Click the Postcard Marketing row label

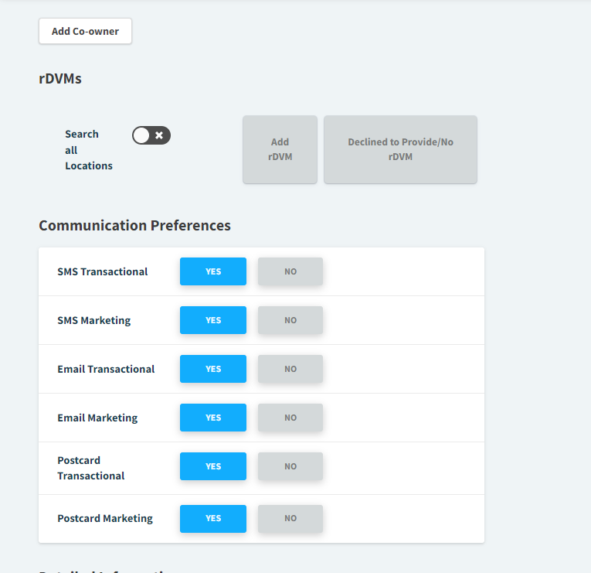coord(105,518)
